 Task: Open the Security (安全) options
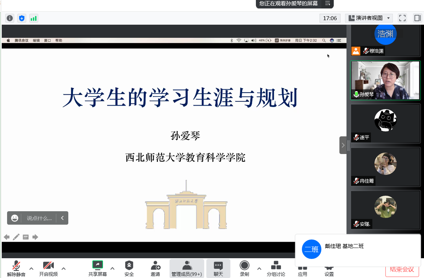(x=129, y=268)
